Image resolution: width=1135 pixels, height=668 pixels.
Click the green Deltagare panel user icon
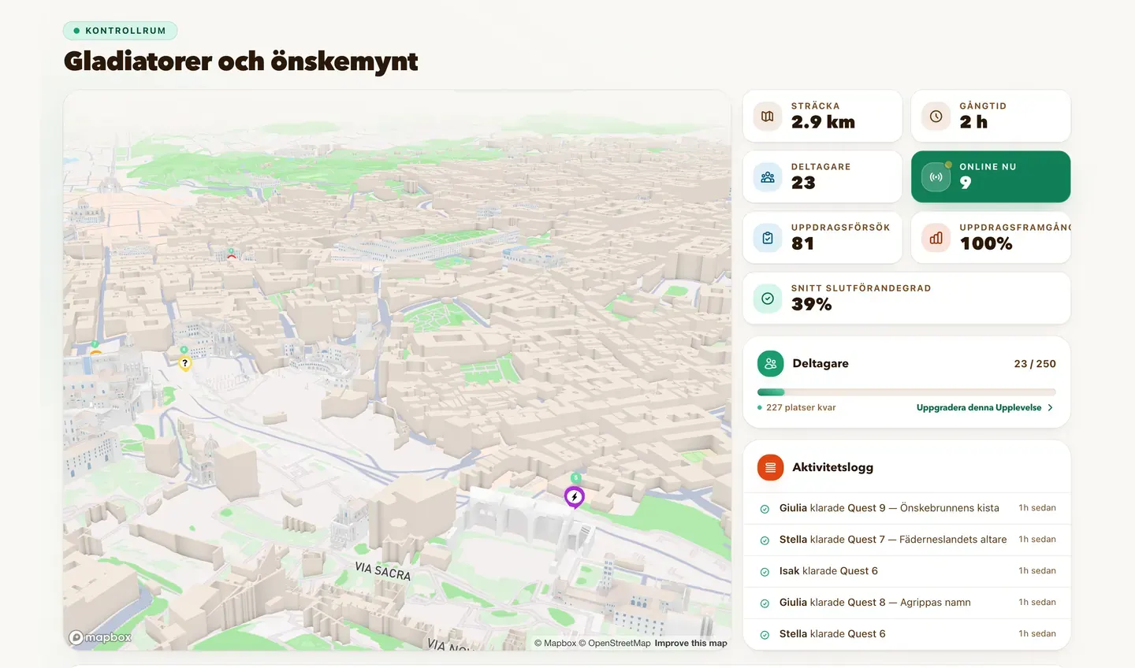tap(770, 364)
